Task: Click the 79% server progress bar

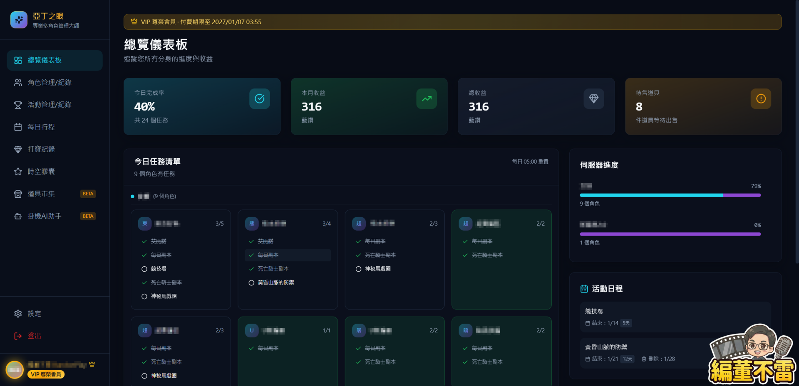Action: (670, 195)
